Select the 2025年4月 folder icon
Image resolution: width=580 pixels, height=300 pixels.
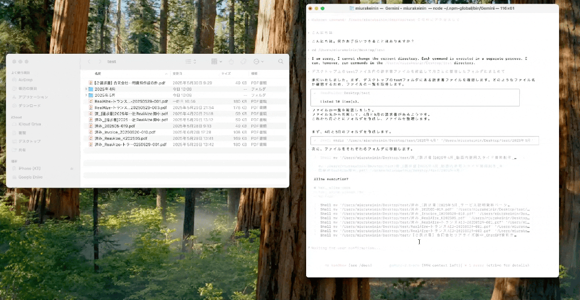point(90,89)
